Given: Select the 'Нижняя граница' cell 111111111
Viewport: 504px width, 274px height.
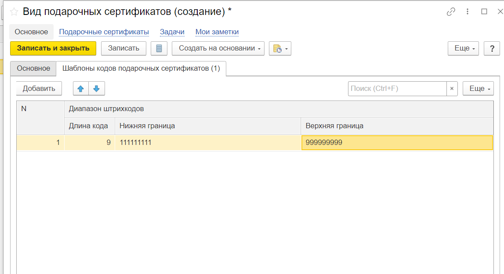Looking at the screenshot, I should tap(207, 143).
